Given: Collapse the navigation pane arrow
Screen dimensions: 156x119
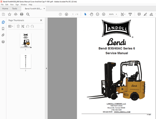Looking at the screenshot, I should pos(46,68).
